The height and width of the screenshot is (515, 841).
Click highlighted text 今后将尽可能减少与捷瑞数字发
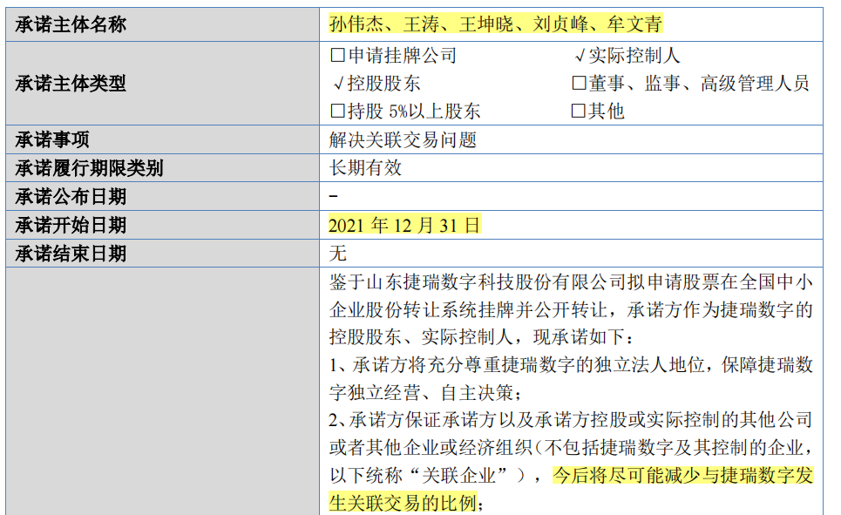683,476
